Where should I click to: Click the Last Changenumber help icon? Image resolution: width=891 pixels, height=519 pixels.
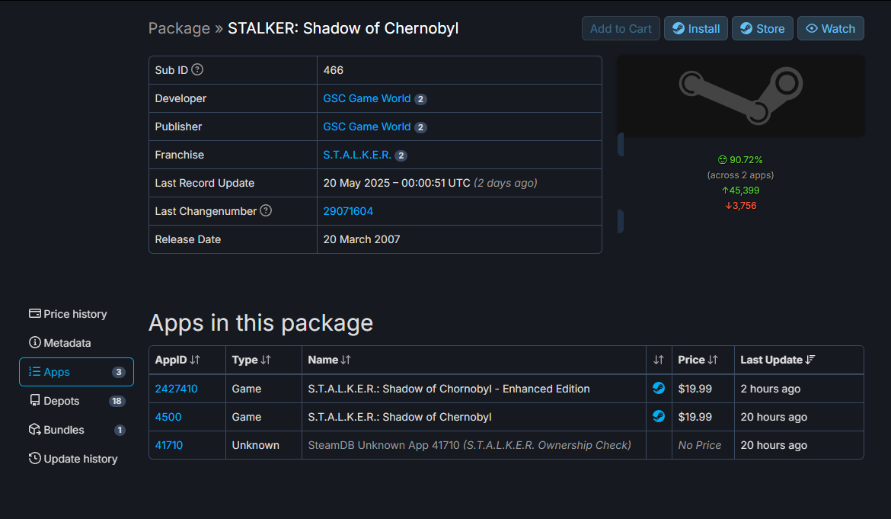pyautogui.click(x=266, y=211)
